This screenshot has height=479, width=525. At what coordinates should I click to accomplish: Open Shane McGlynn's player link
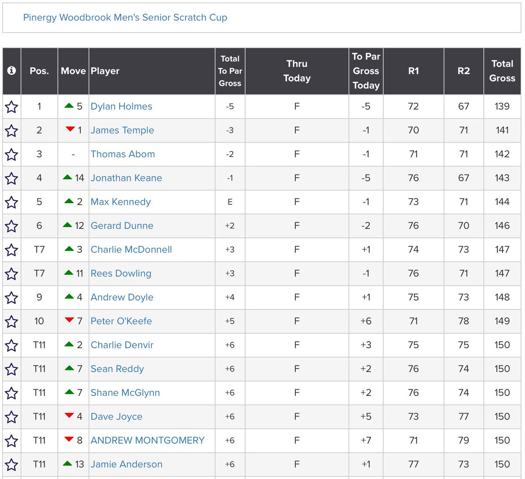[125, 392]
